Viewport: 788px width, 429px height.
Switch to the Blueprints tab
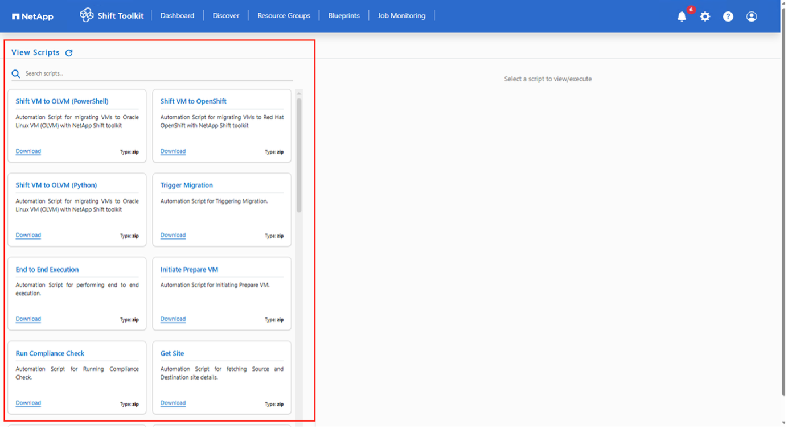point(345,16)
